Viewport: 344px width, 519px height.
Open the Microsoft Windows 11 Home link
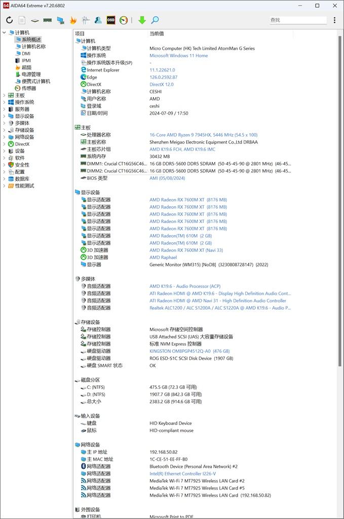coord(179,56)
